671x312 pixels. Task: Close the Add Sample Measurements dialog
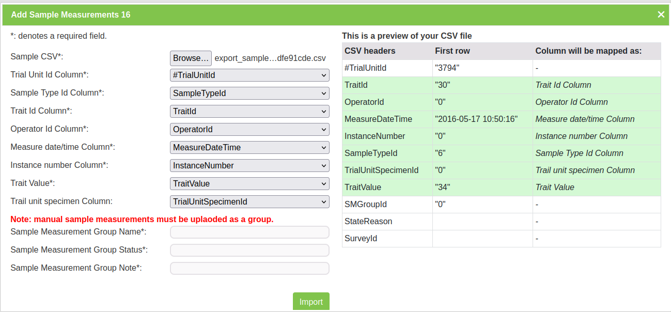click(661, 14)
